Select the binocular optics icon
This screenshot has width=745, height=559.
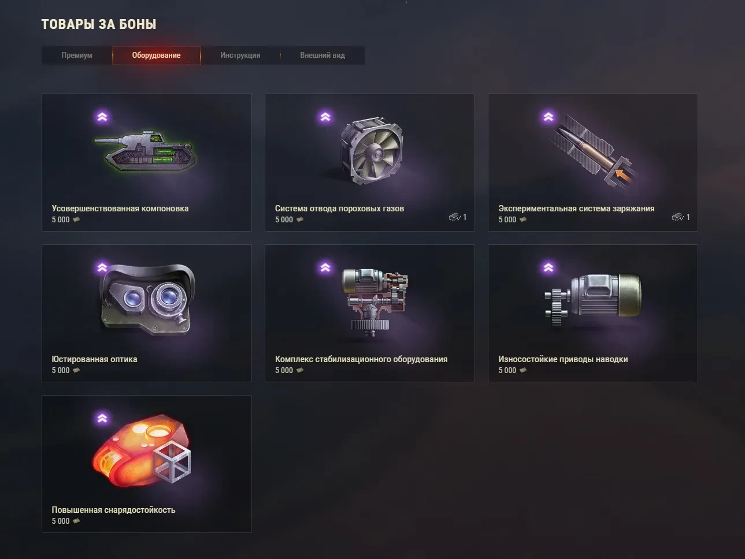[x=148, y=299]
